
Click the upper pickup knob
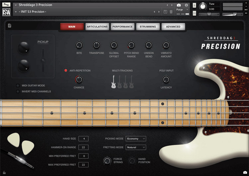pos(24,48)
